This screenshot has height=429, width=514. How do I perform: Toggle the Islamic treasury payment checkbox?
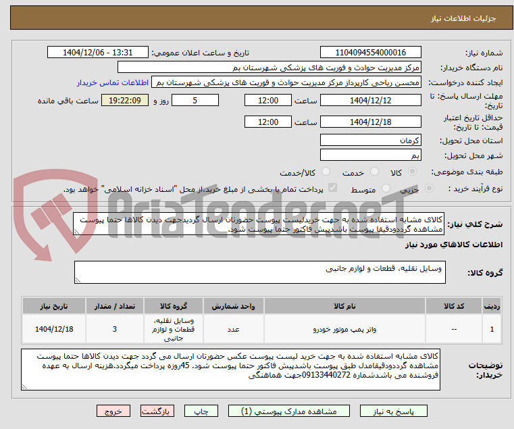(333, 188)
